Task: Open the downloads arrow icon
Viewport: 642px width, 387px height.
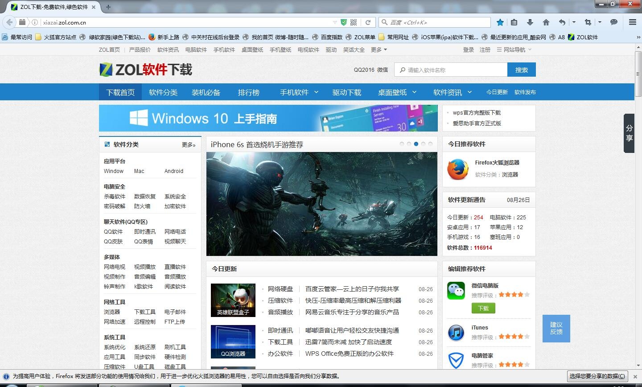Action: (530, 22)
